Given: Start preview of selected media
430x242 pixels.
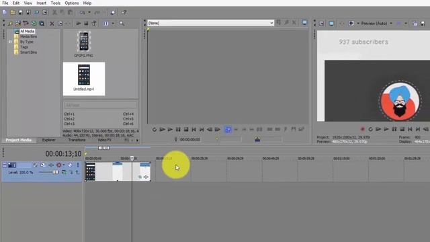Looking at the screenshot, I should pyautogui.click(x=79, y=24).
